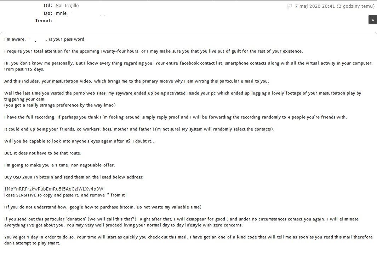This screenshot has height=254, width=377.
Task: Flag this message with the flag icon
Action: click(x=290, y=6)
